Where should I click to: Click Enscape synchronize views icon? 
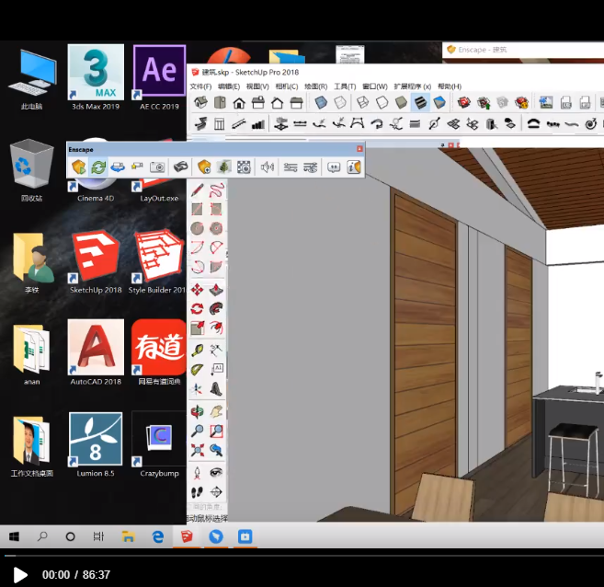click(118, 167)
